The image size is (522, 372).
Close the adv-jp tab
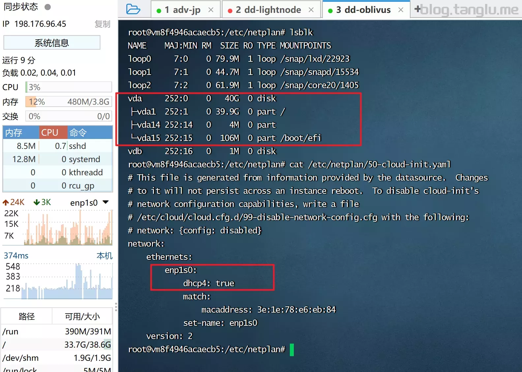click(x=211, y=10)
